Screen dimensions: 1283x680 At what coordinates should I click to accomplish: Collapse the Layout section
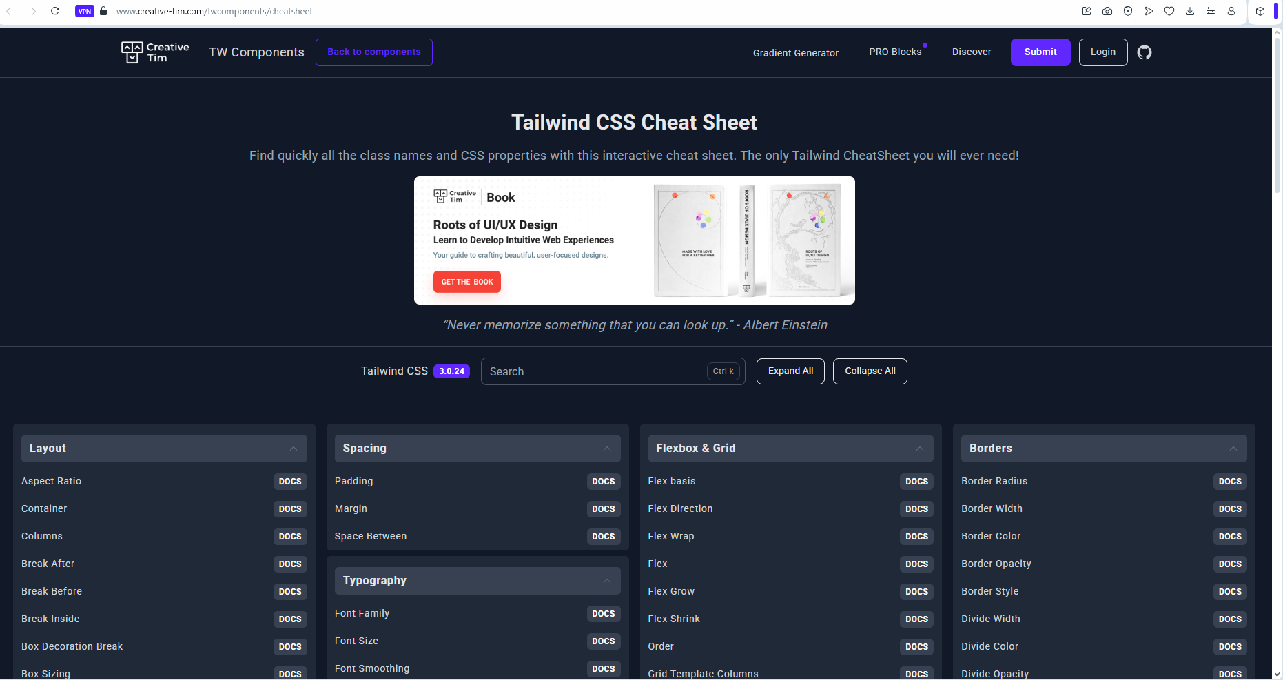coord(294,449)
